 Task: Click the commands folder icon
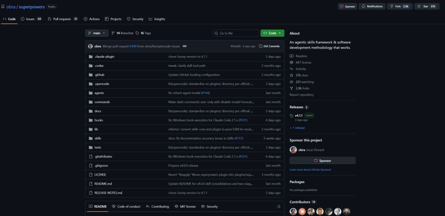[91, 102]
